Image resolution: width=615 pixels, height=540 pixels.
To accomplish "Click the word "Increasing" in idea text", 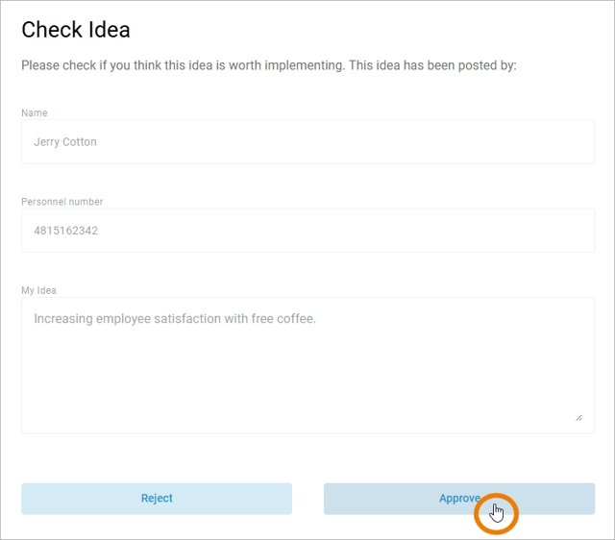I will click(x=62, y=318).
